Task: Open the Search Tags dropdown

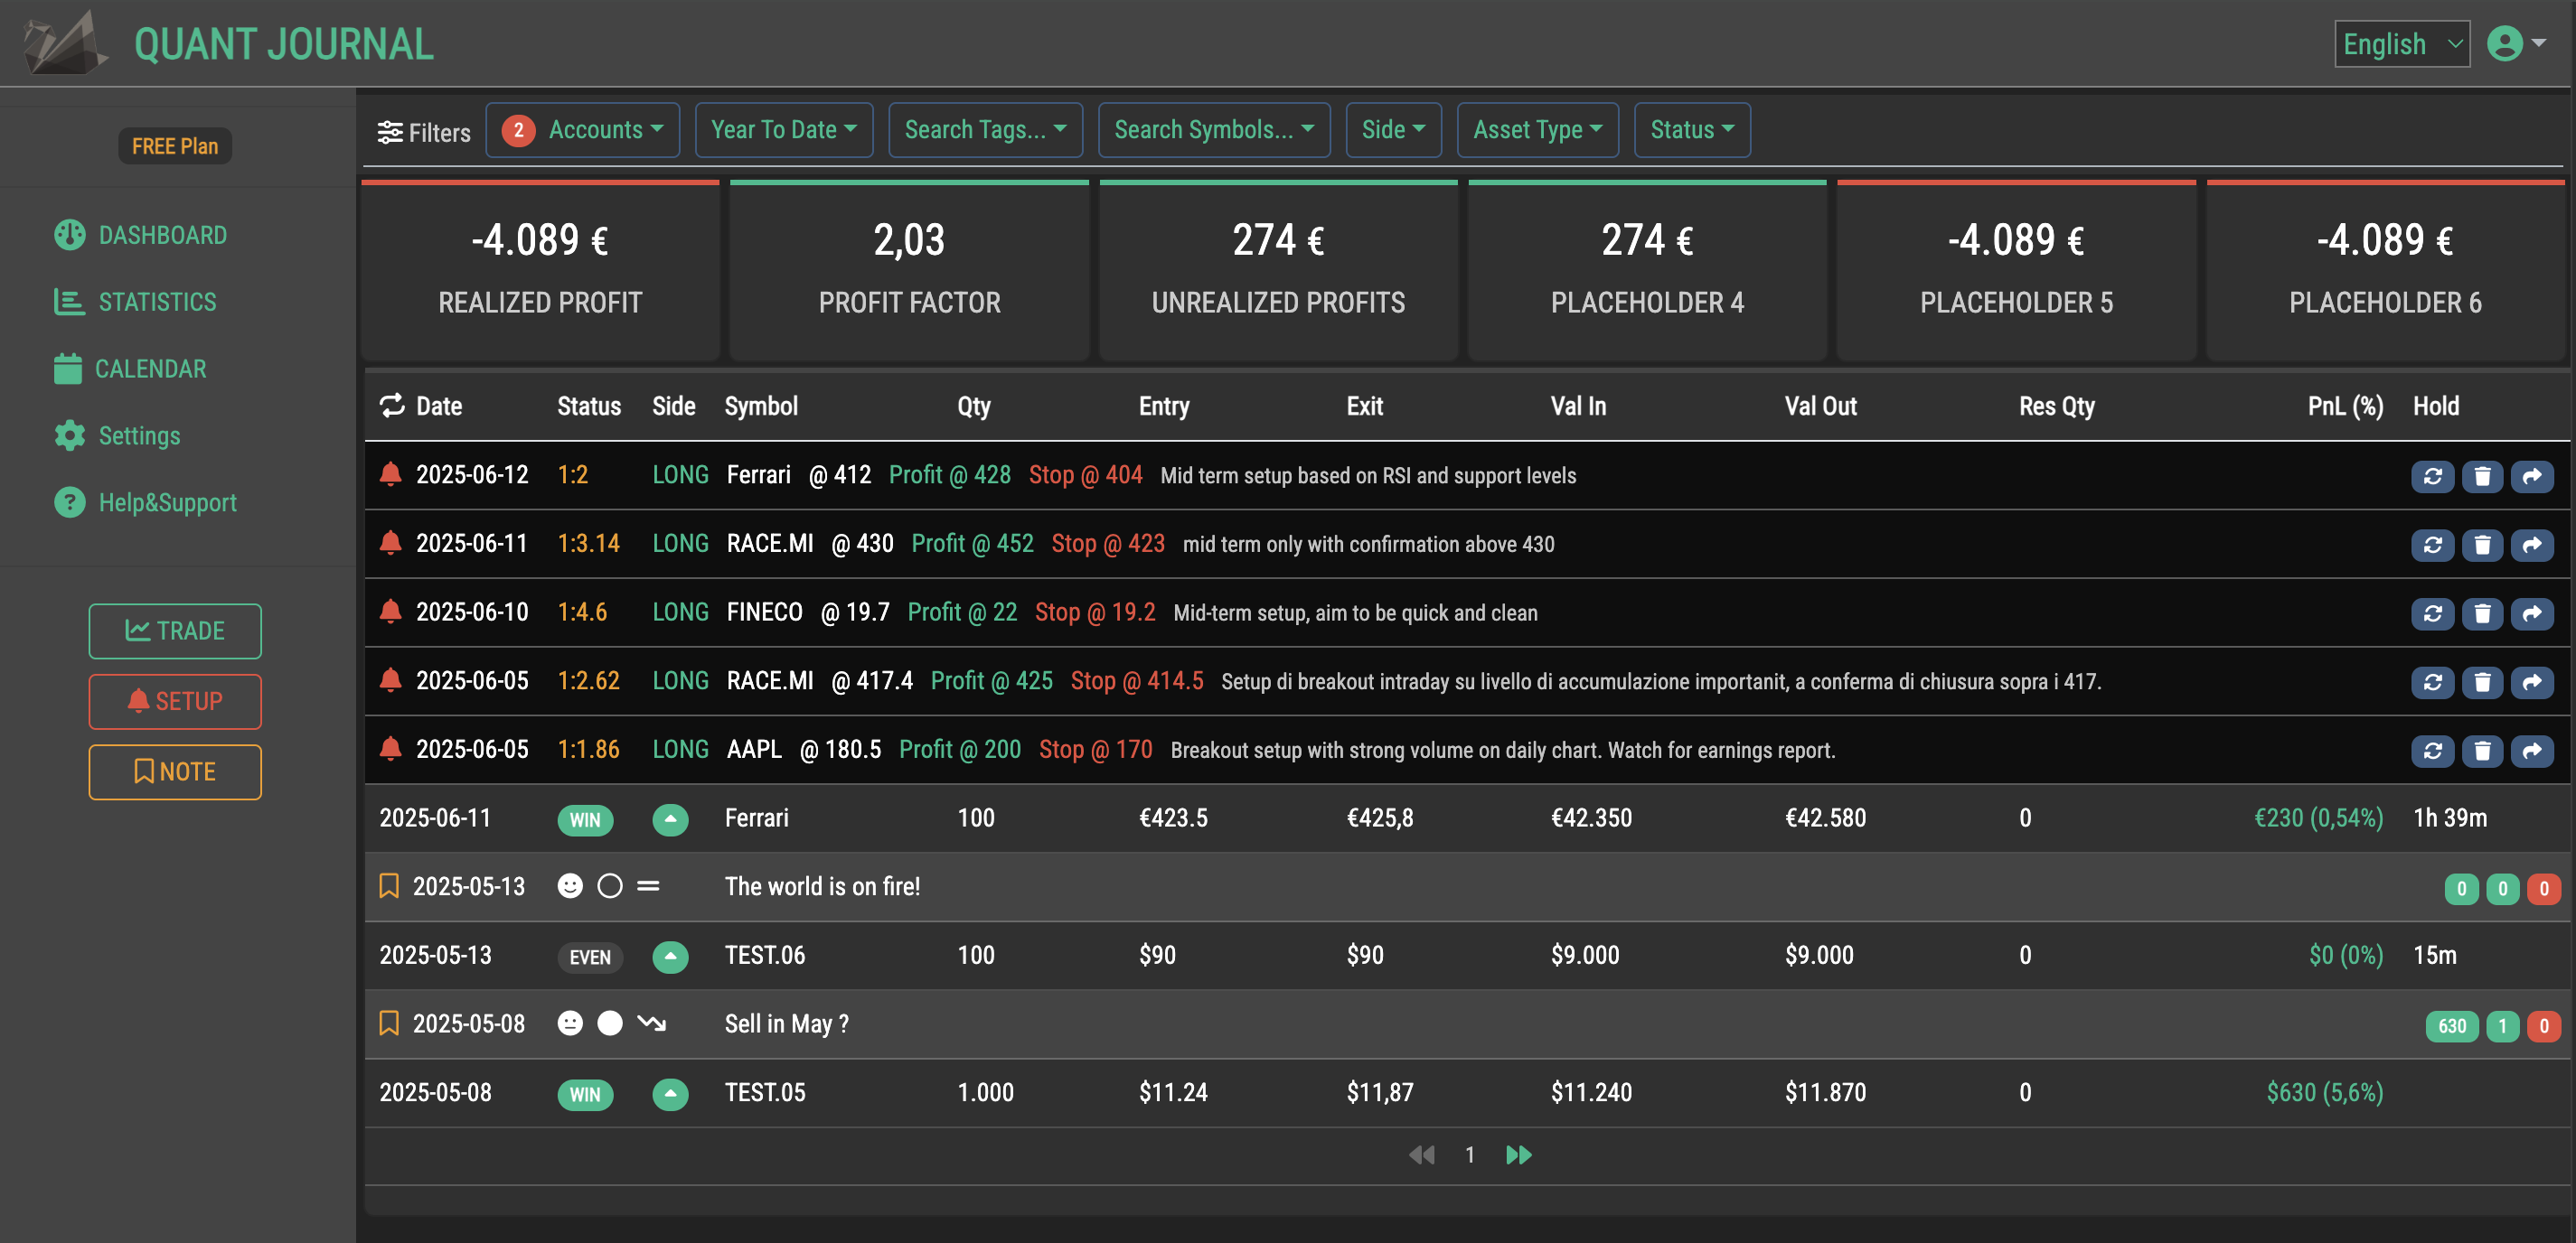Action: tap(985, 130)
